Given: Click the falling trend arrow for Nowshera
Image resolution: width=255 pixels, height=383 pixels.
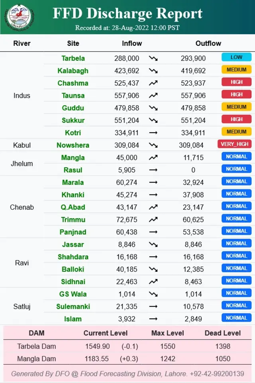Looking at the screenshot, I should point(153,145).
